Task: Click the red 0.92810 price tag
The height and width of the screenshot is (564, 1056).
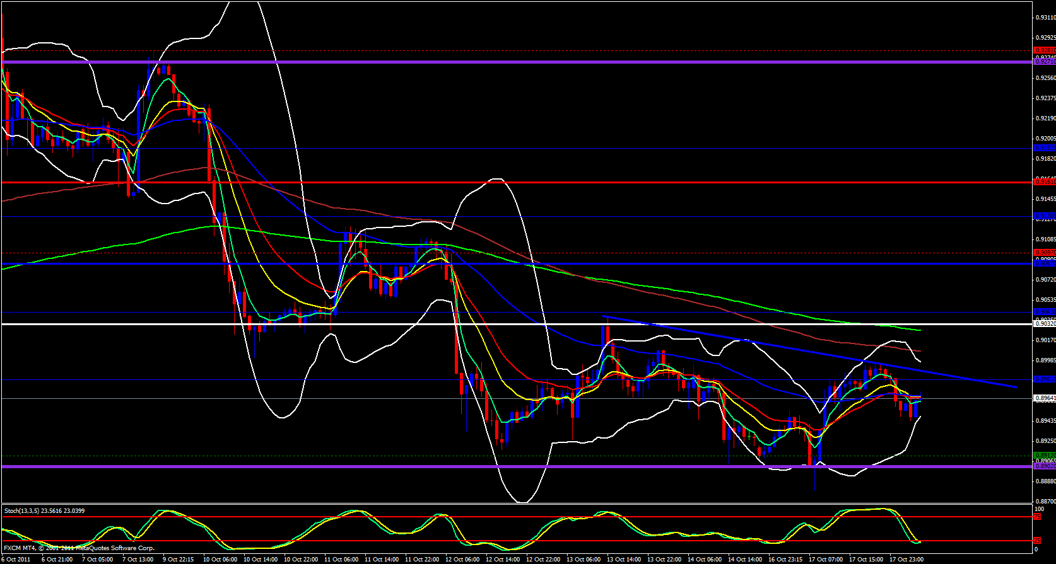Action: pos(1045,50)
